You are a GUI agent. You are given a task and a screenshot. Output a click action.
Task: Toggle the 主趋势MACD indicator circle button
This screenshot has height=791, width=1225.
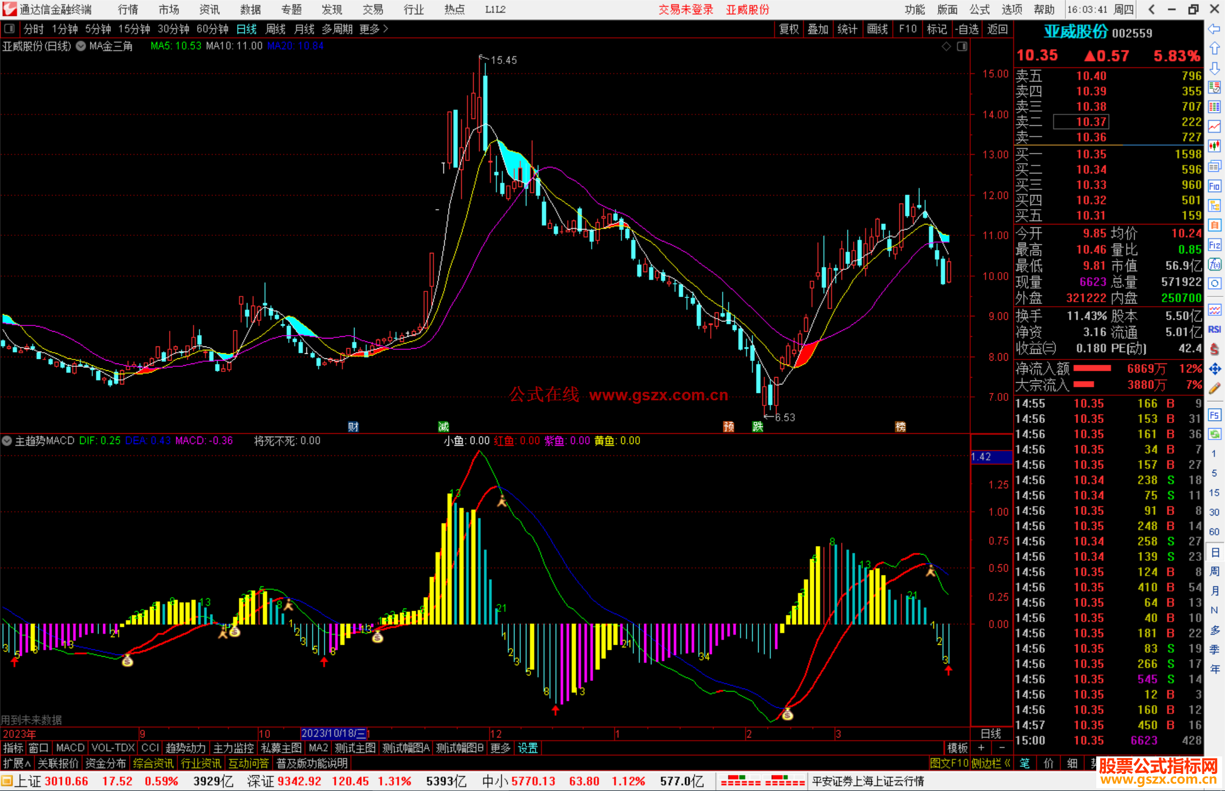(x=7, y=441)
